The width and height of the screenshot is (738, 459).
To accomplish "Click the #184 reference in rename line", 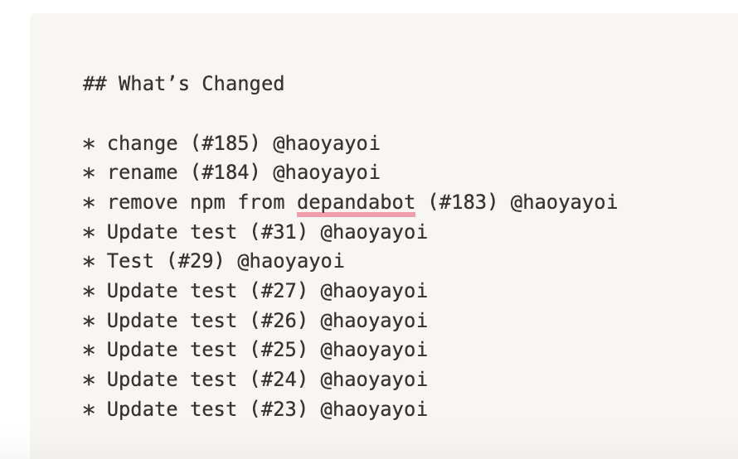I will click(226, 172).
